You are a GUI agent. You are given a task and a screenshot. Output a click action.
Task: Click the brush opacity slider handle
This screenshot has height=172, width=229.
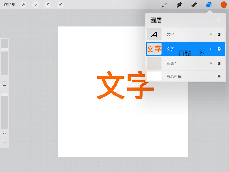5,95
